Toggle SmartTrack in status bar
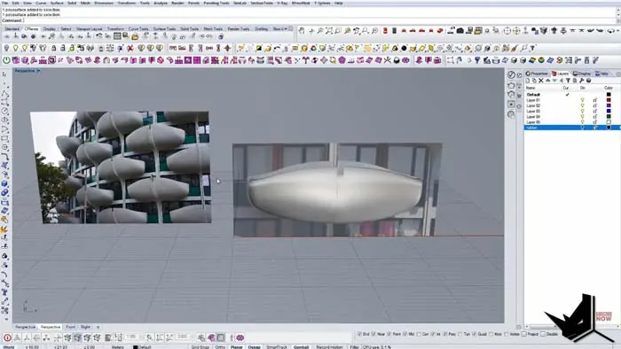 tap(277, 347)
